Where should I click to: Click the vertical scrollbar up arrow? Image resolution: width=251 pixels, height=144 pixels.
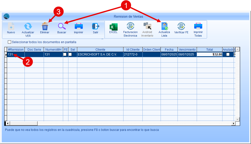click(x=237, y=49)
